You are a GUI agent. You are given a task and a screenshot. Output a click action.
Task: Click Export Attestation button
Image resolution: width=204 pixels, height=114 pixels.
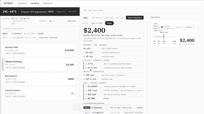click(135, 18)
